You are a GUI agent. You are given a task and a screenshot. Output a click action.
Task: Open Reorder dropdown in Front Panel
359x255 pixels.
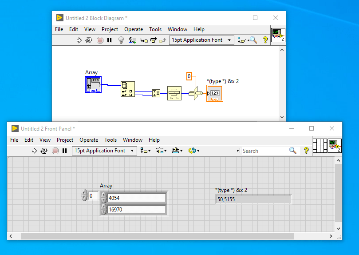[x=194, y=151]
